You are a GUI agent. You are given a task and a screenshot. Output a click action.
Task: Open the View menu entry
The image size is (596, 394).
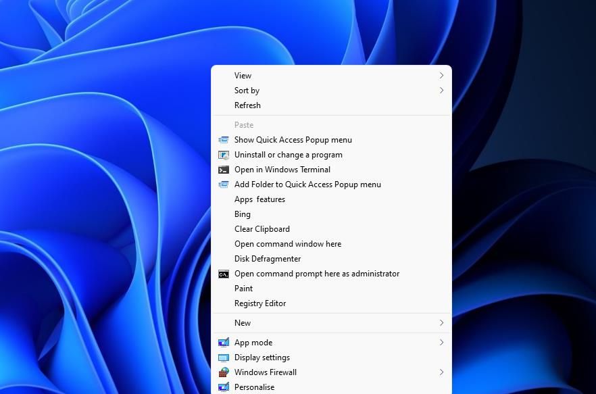coord(331,76)
